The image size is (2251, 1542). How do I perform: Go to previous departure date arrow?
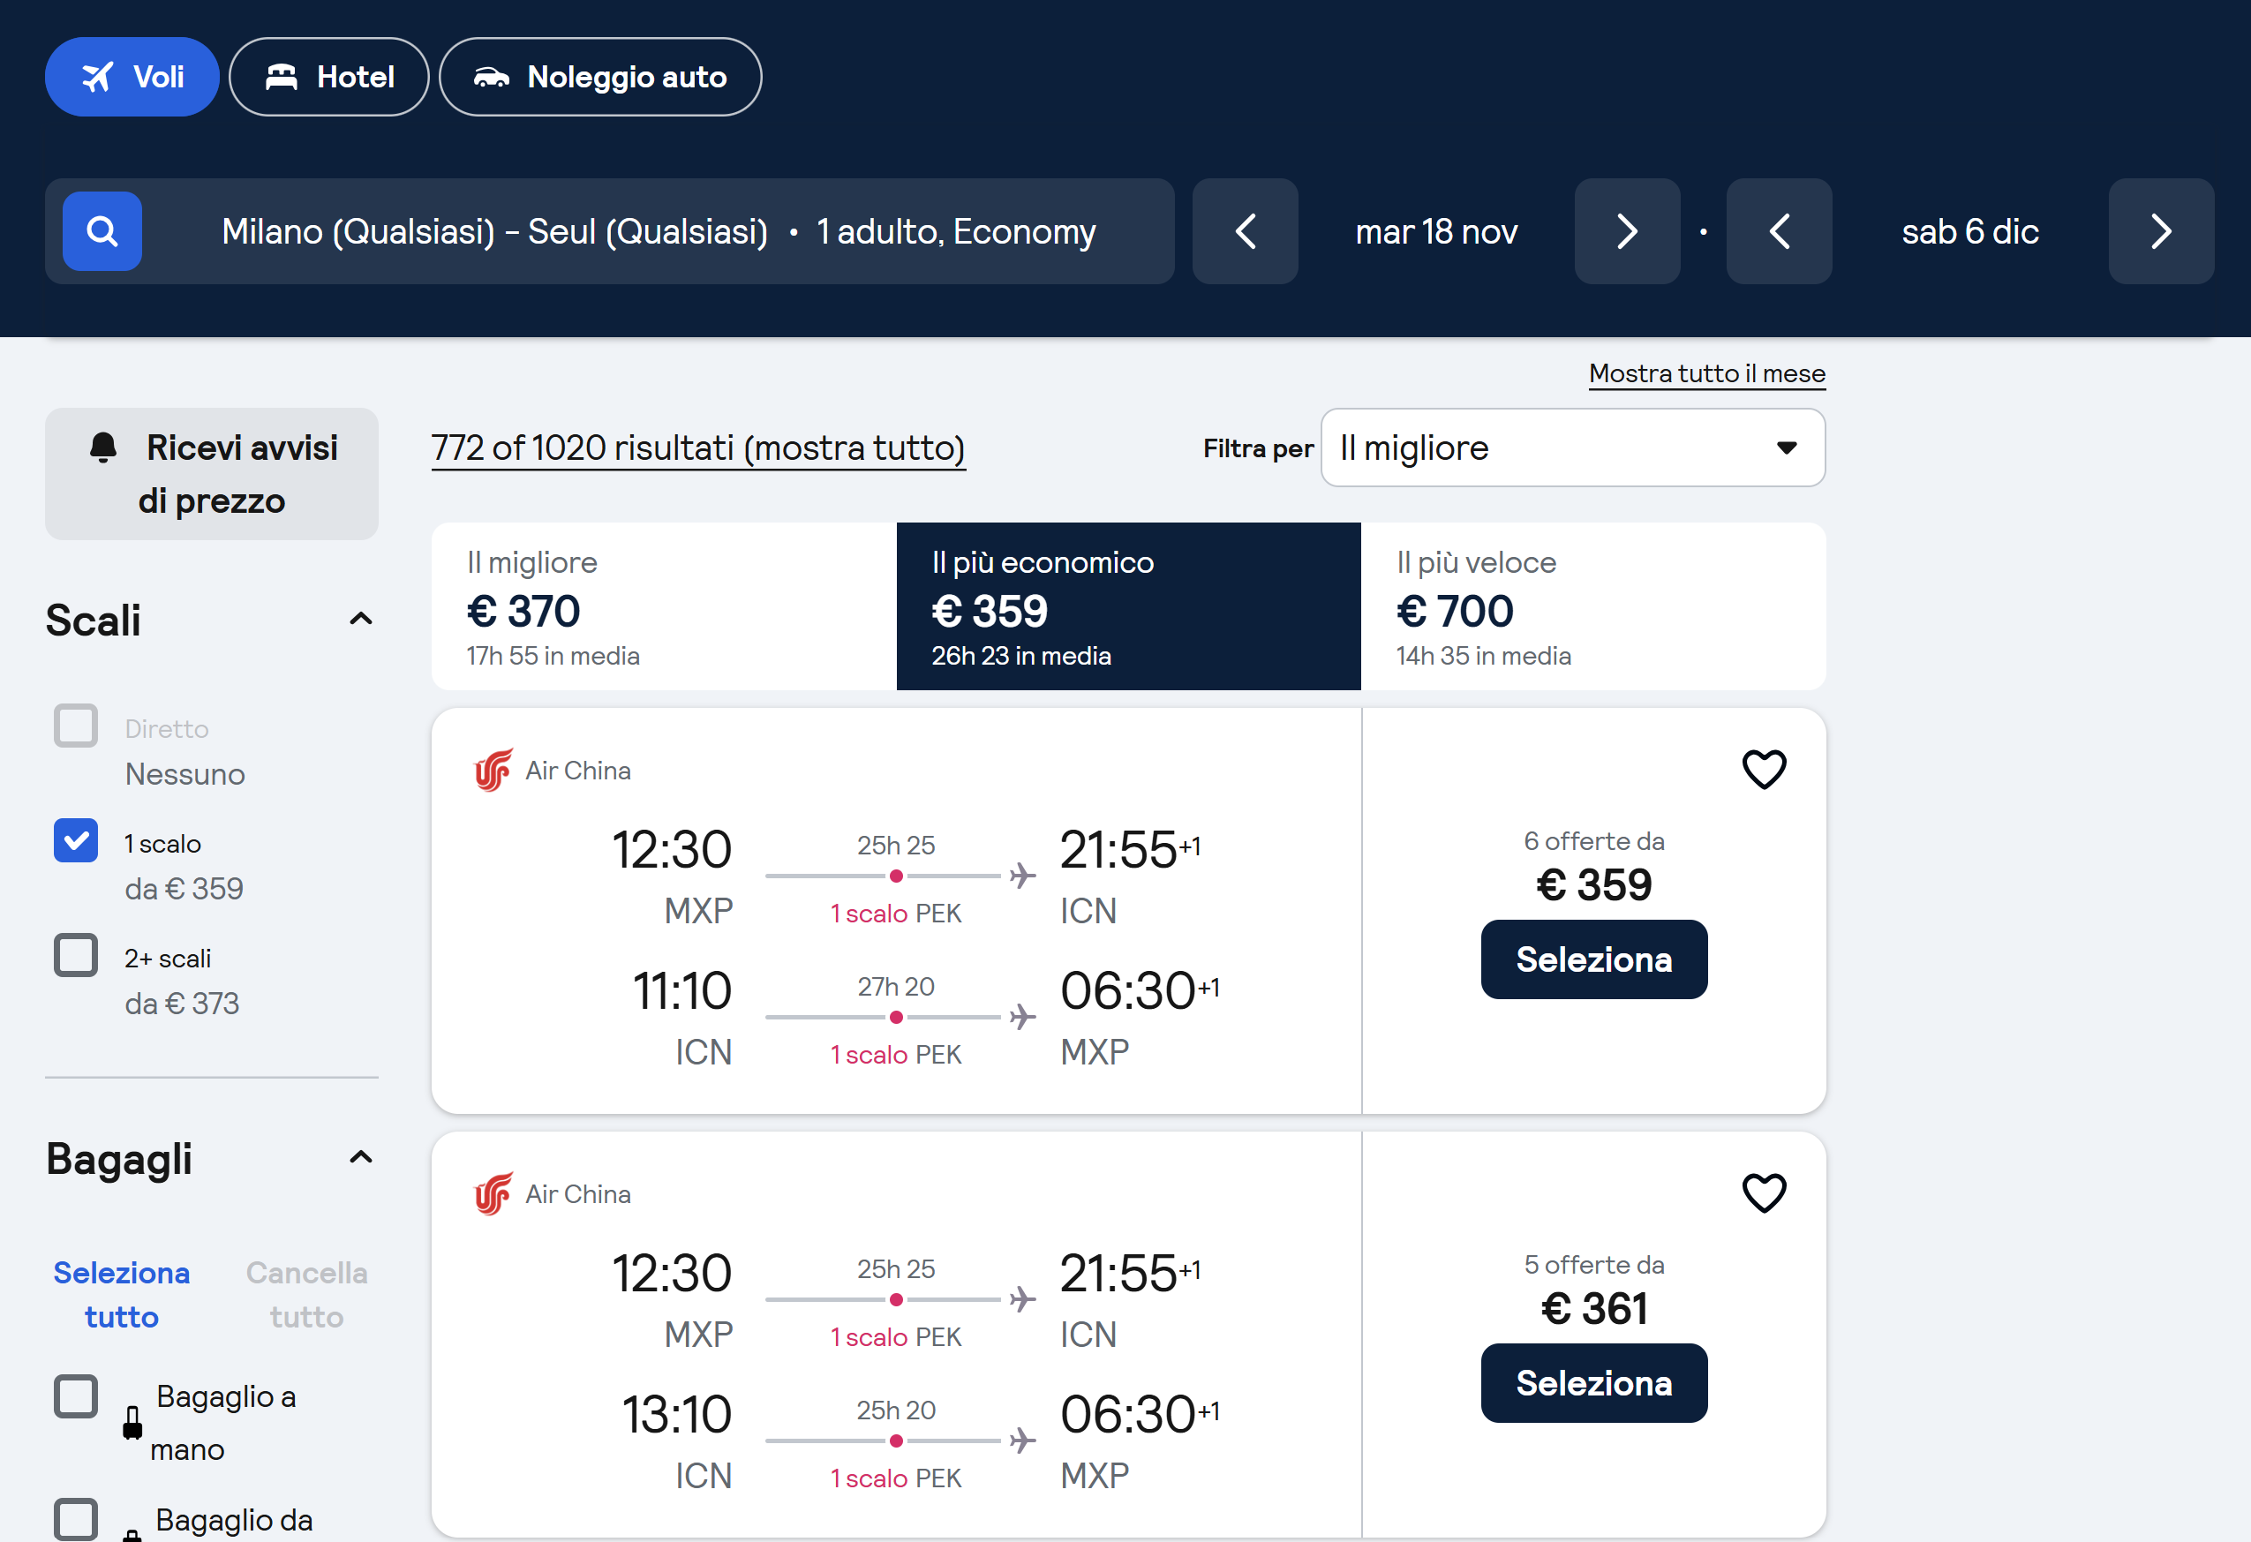[1245, 231]
